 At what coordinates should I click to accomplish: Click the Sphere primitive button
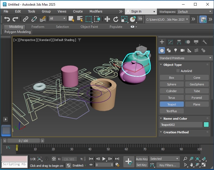click(x=172, y=84)
